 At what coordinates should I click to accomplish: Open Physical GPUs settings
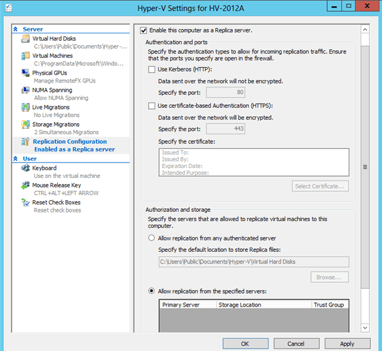[50, 73]
